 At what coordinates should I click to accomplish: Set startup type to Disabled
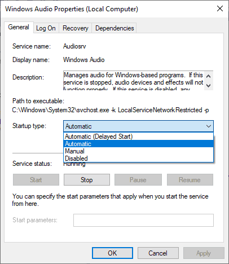click(x=138, y=159)
